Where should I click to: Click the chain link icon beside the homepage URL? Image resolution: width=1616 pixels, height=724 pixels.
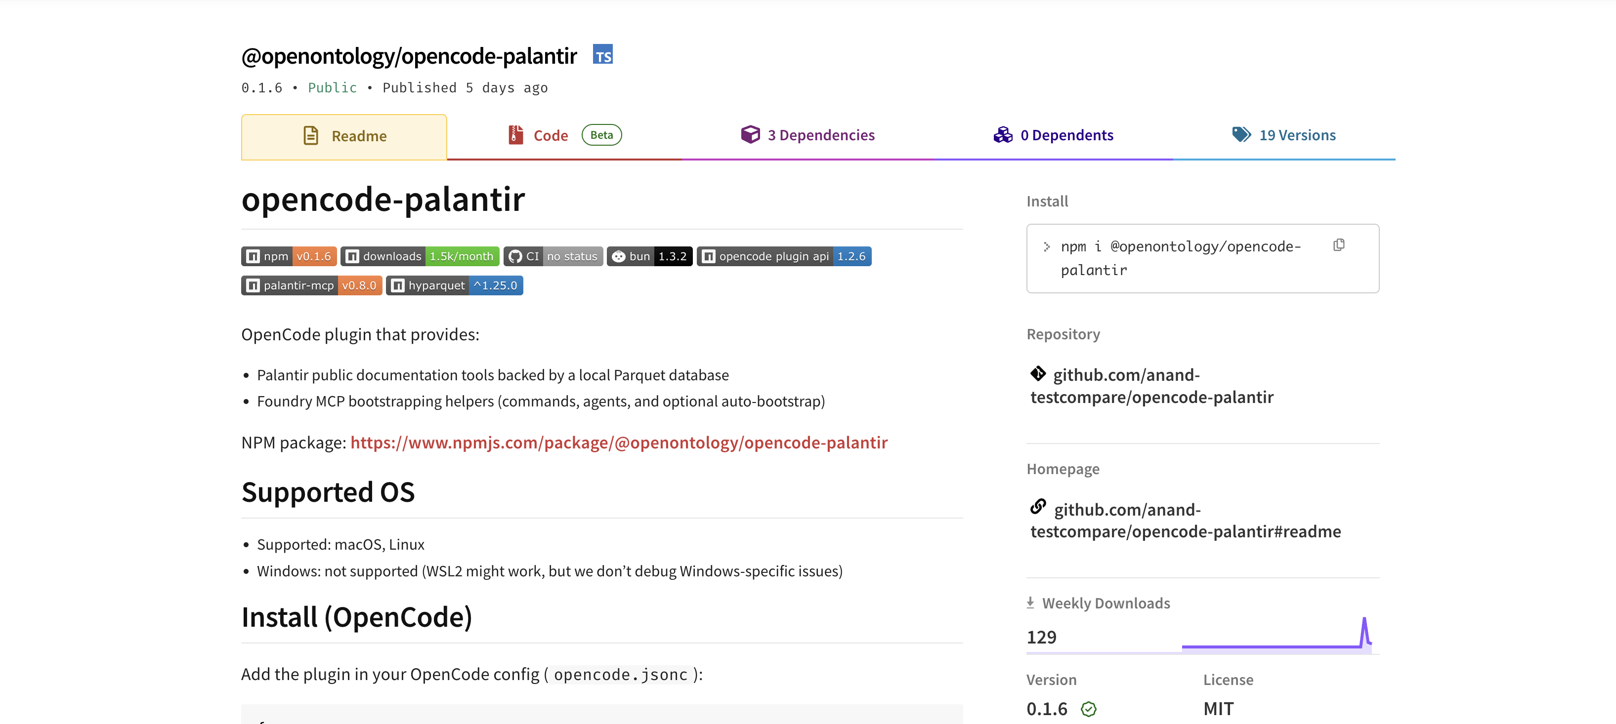pyautogui.click(x=1039, y=508)
